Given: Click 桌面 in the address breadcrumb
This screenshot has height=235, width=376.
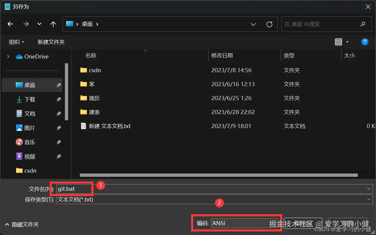Looking at the screenshot, I should 87,24.
